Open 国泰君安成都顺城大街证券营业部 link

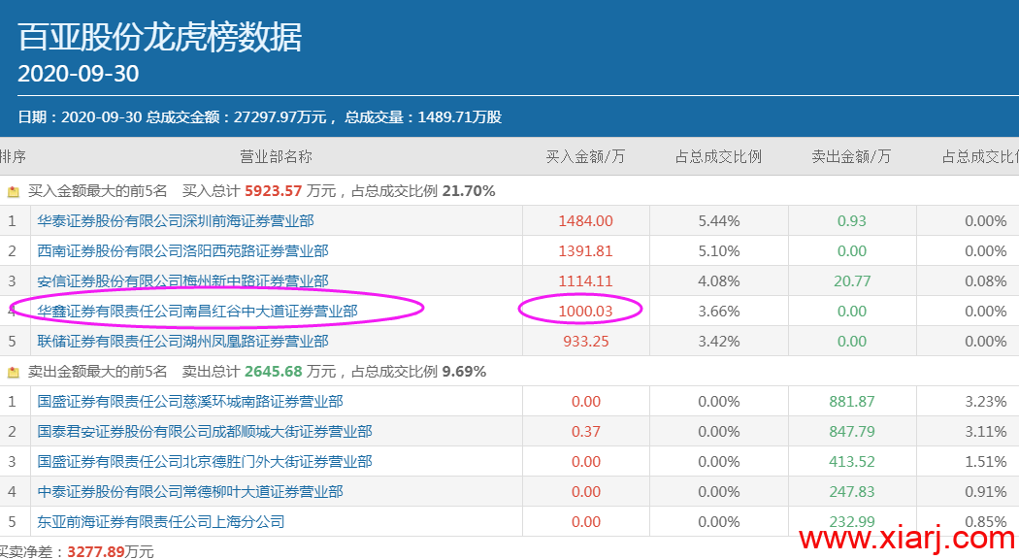(205, 431)
